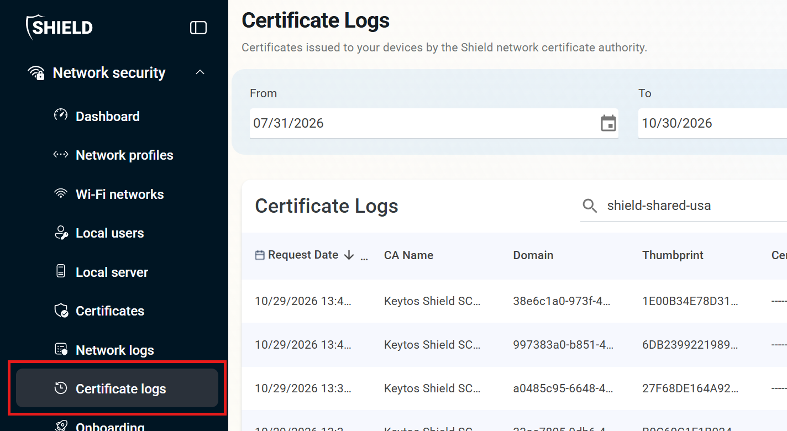Click the Certificates shield check icon
The height and width of the screenshot is (431, 787).
[61, 311]
